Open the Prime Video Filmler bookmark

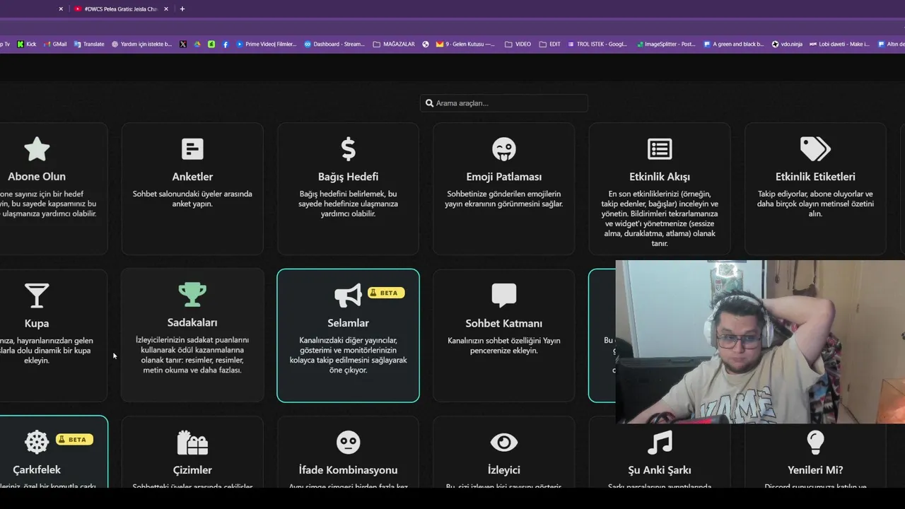click(266, 44)
